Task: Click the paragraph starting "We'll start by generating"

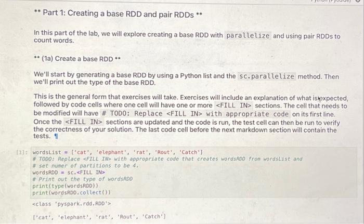Action: coord(186,79)
